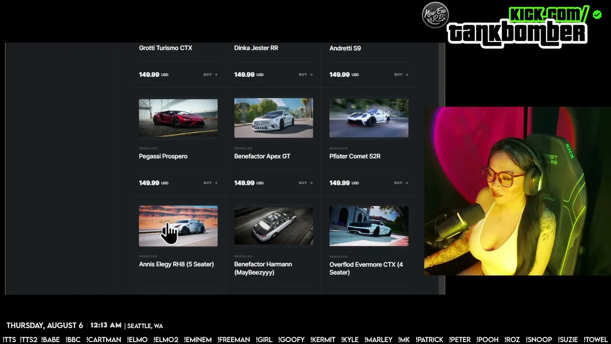Select the Benefactor Apex GT title

pyautogui.click(x=262, y=156)
